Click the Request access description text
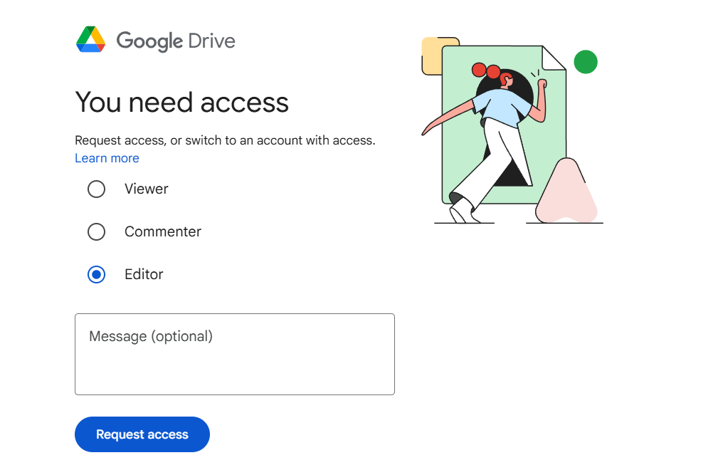 pyautogui.click(x=225, y=140)
